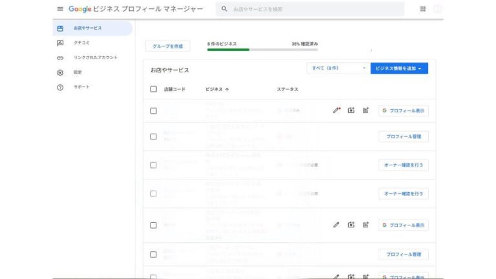Viewport: 496px width, 279px height.
Task: Open クチコミ in the sidebar
Action: point(81,43)
